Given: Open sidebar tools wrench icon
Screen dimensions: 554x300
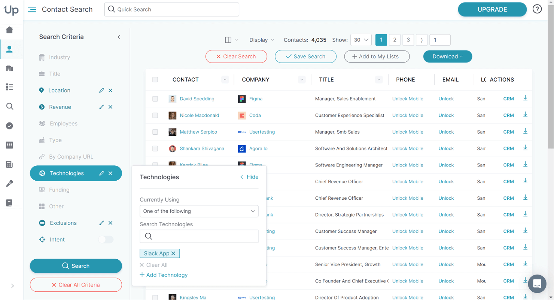Looking at the screenshot, I should [x=10, y=184].
